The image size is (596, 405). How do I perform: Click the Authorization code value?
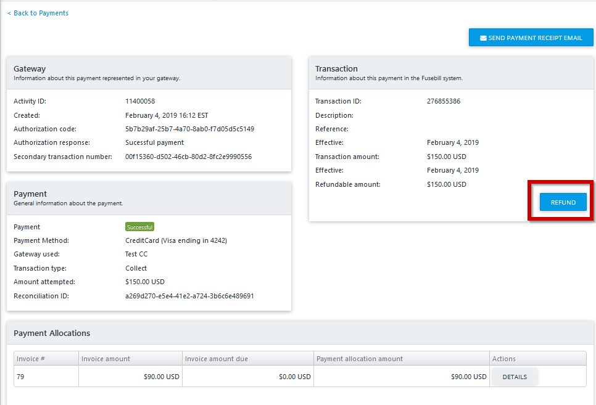click(x=189, y=129)
